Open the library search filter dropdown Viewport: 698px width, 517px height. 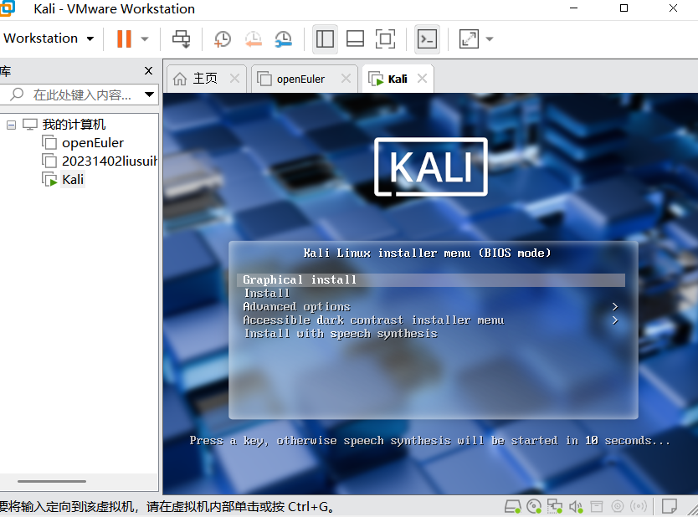point(150,95)
